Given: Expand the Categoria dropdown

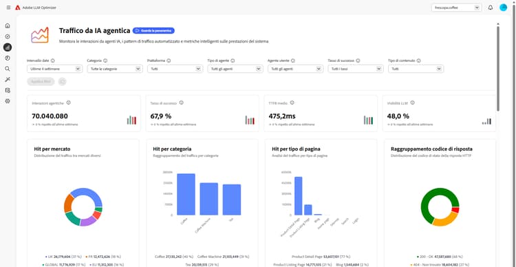Looking at the screenshot, I should pos(115,69).
